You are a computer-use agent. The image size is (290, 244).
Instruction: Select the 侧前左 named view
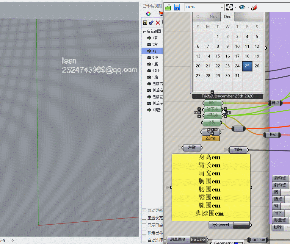coord(152,97)
